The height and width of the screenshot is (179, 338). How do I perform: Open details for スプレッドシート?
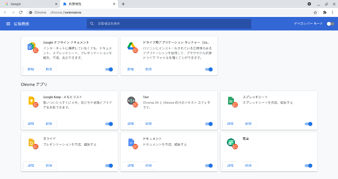(230, 124)
